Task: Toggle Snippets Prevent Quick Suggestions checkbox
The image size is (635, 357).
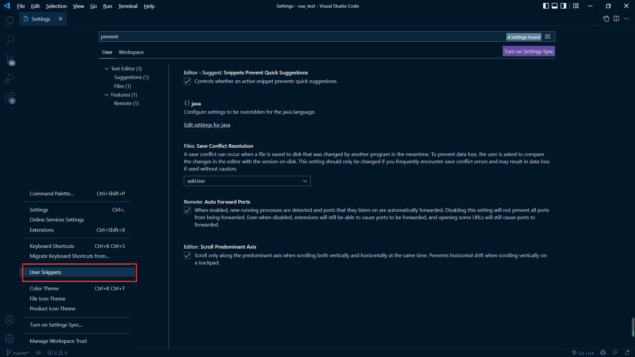Action: 187,81
